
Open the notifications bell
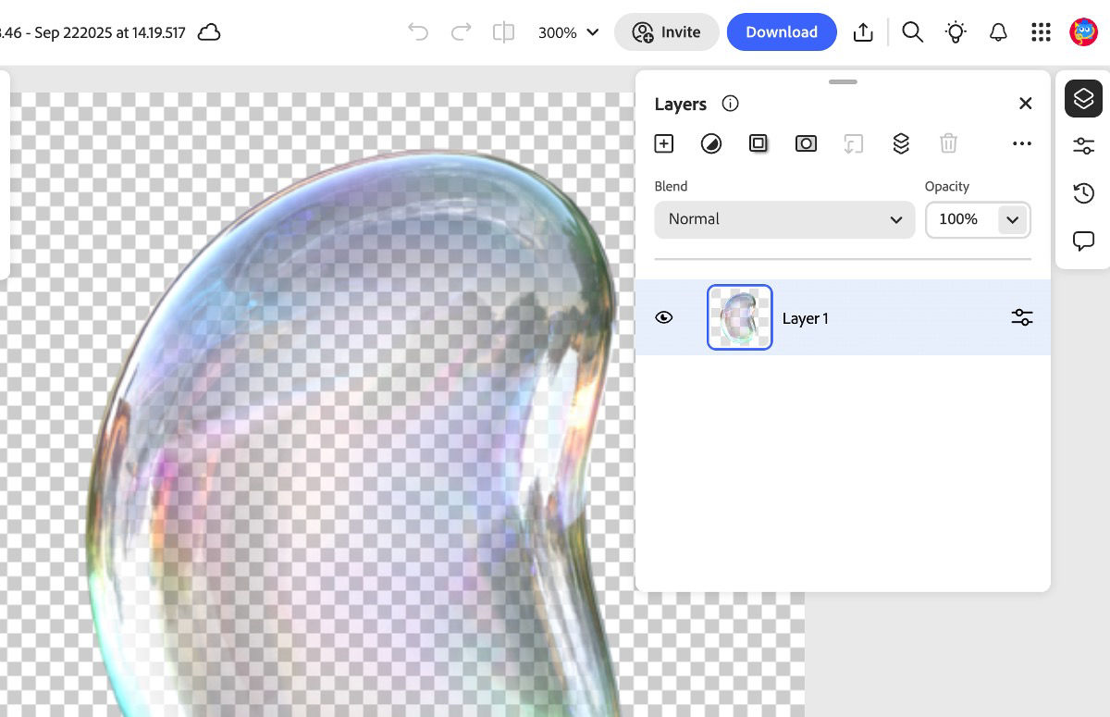[998, 32]
